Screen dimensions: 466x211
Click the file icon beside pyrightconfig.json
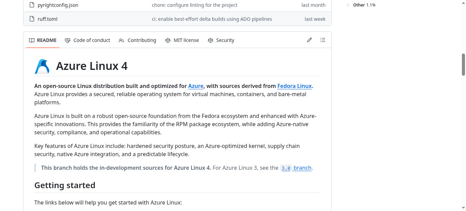pyautogui.click(x=32, y=5)
